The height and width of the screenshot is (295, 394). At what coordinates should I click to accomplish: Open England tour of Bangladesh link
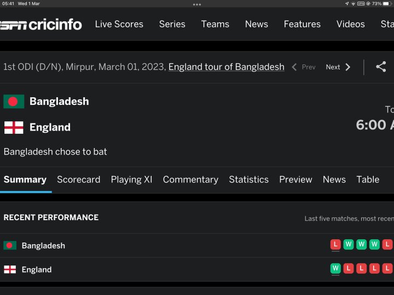pos(227,67)
